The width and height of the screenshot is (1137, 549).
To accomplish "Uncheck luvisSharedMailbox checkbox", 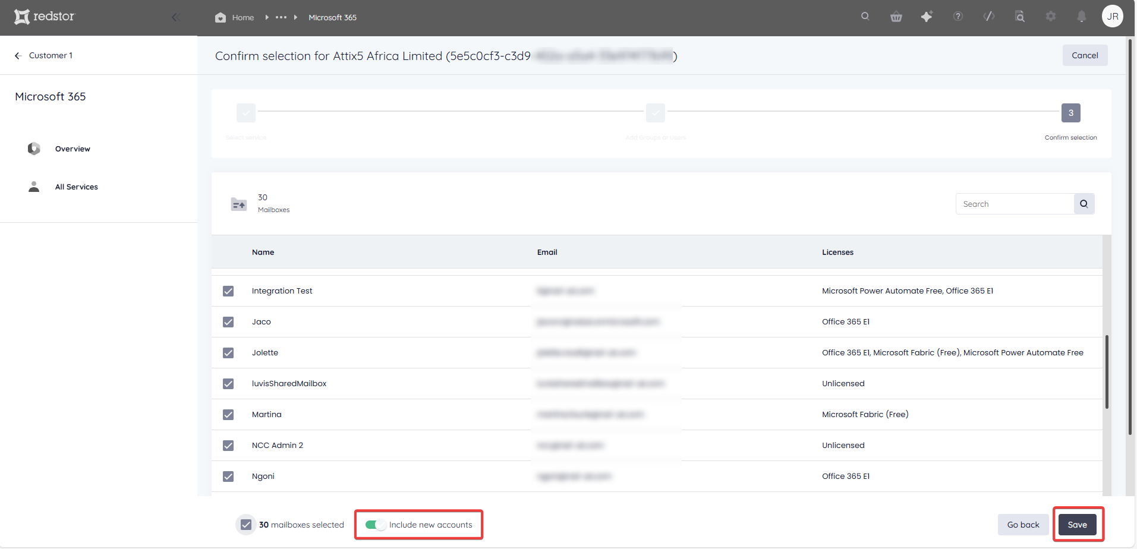I will [x=228, y=384].
